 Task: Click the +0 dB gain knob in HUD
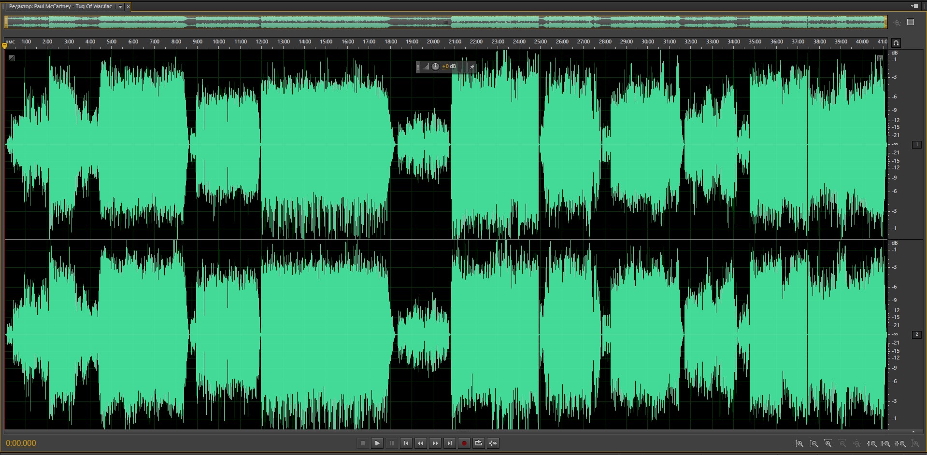(x=435, y=67)
